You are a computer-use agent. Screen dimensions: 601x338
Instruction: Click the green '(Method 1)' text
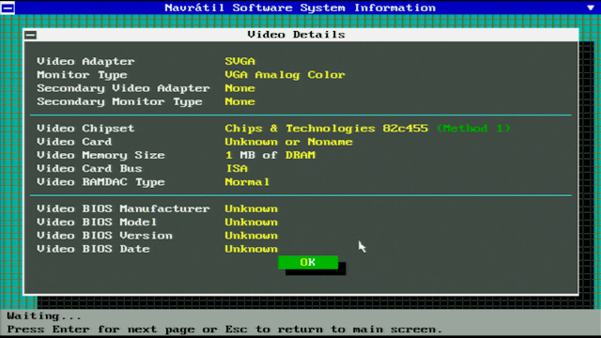(473, 129)
